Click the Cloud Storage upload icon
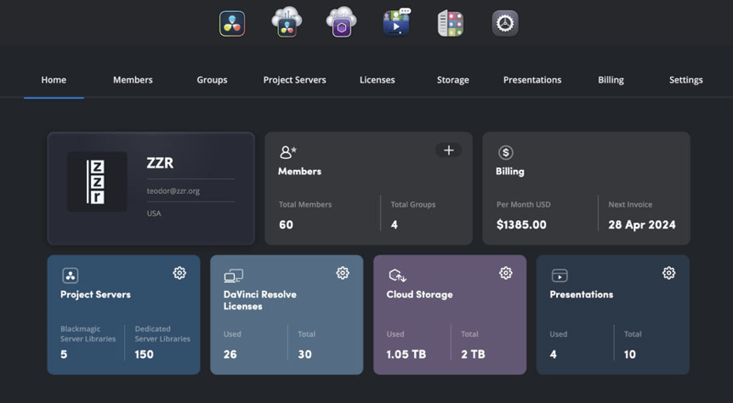Screen dimensions: 733x403 (397, 275)
